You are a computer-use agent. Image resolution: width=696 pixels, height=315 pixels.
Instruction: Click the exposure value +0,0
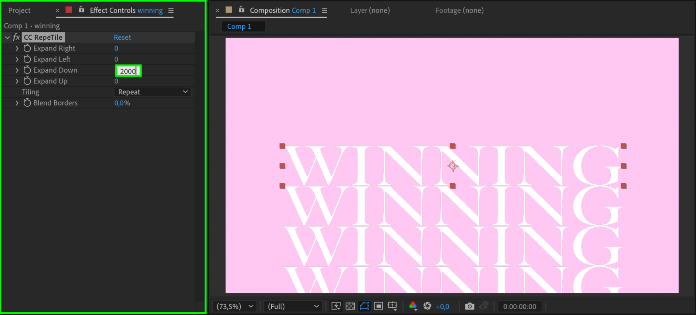click(443, 307)
